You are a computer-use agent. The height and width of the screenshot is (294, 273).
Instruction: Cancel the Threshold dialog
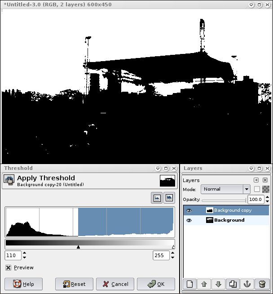[115, 284]
